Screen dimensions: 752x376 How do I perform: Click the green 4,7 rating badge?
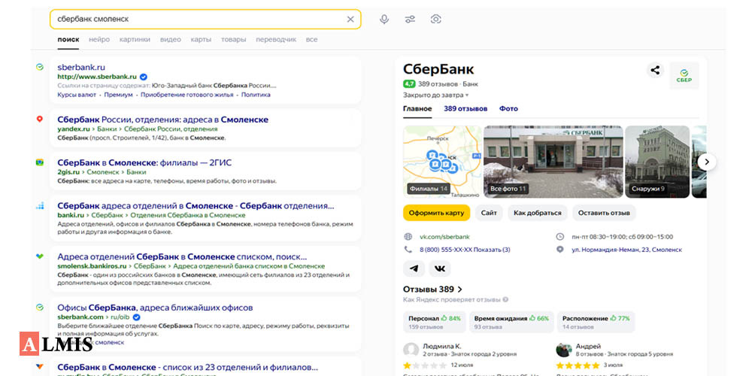tap(409, 83)
